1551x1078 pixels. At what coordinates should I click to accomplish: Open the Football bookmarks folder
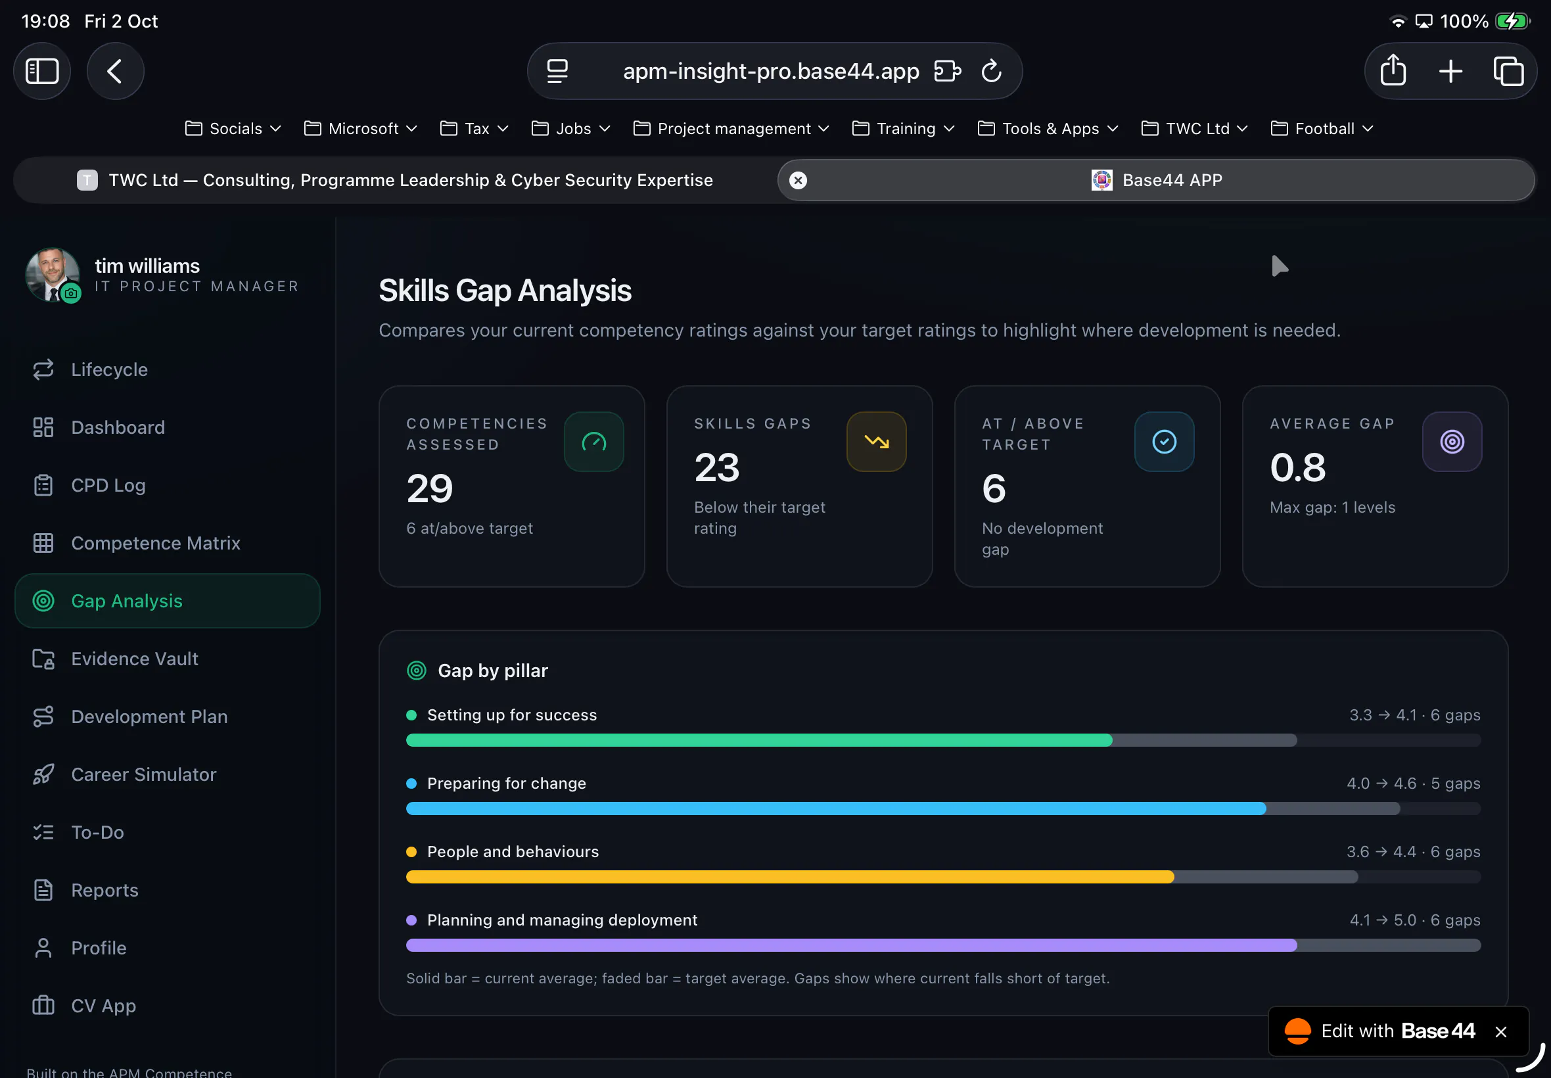pyautogui.click(x=1322, y=128)
